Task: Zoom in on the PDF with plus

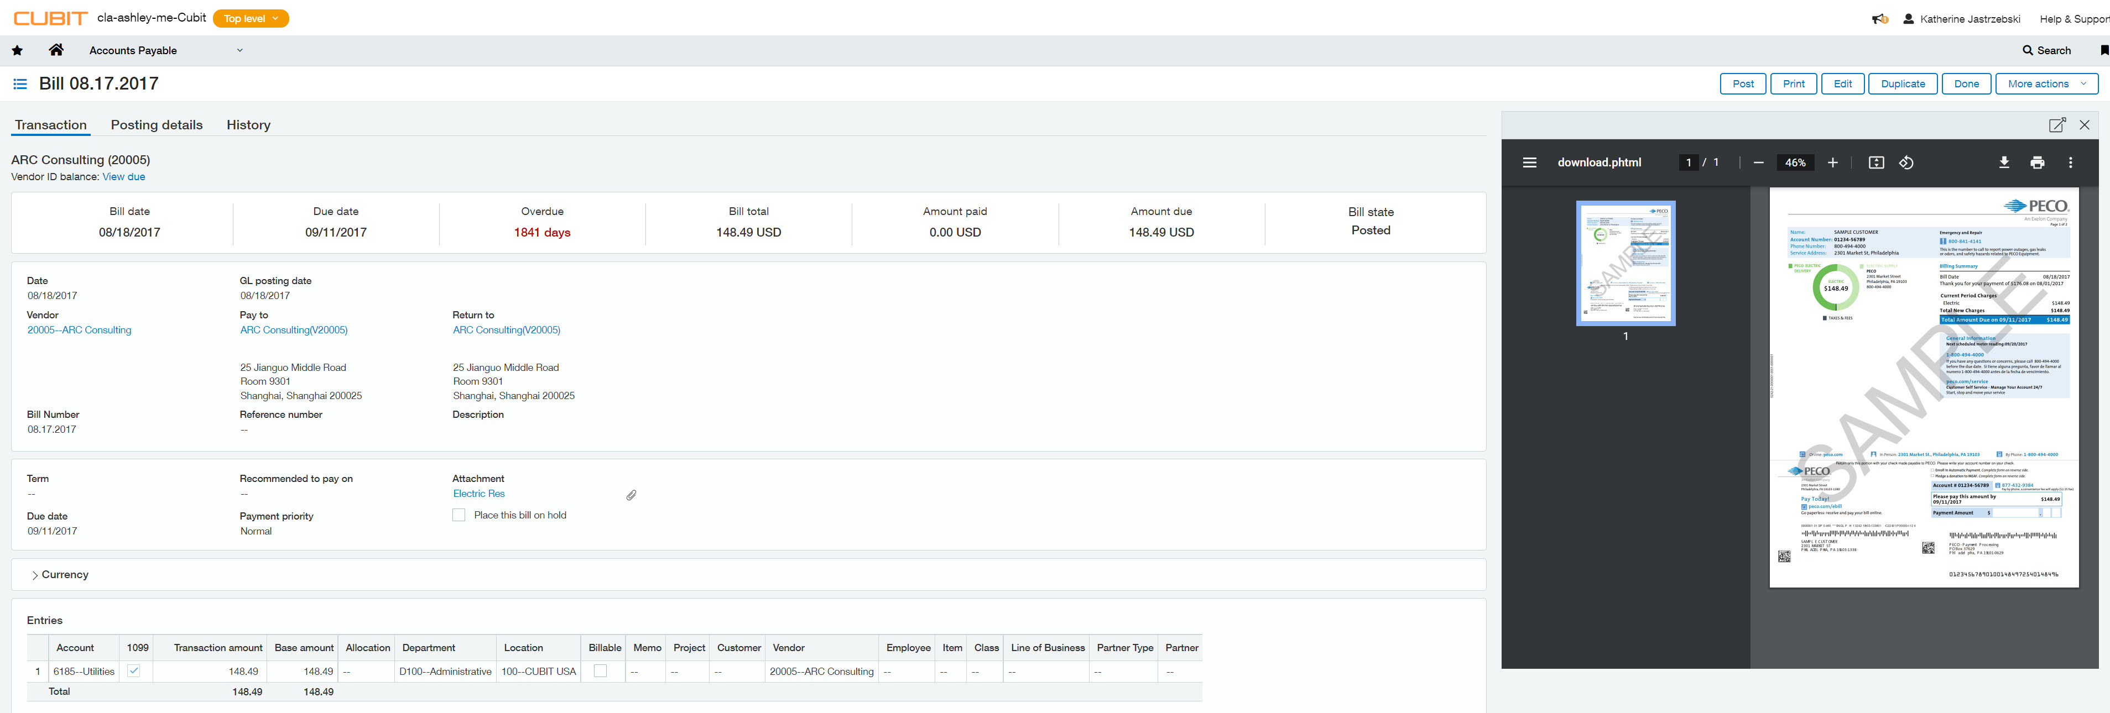Action: 1832,163
